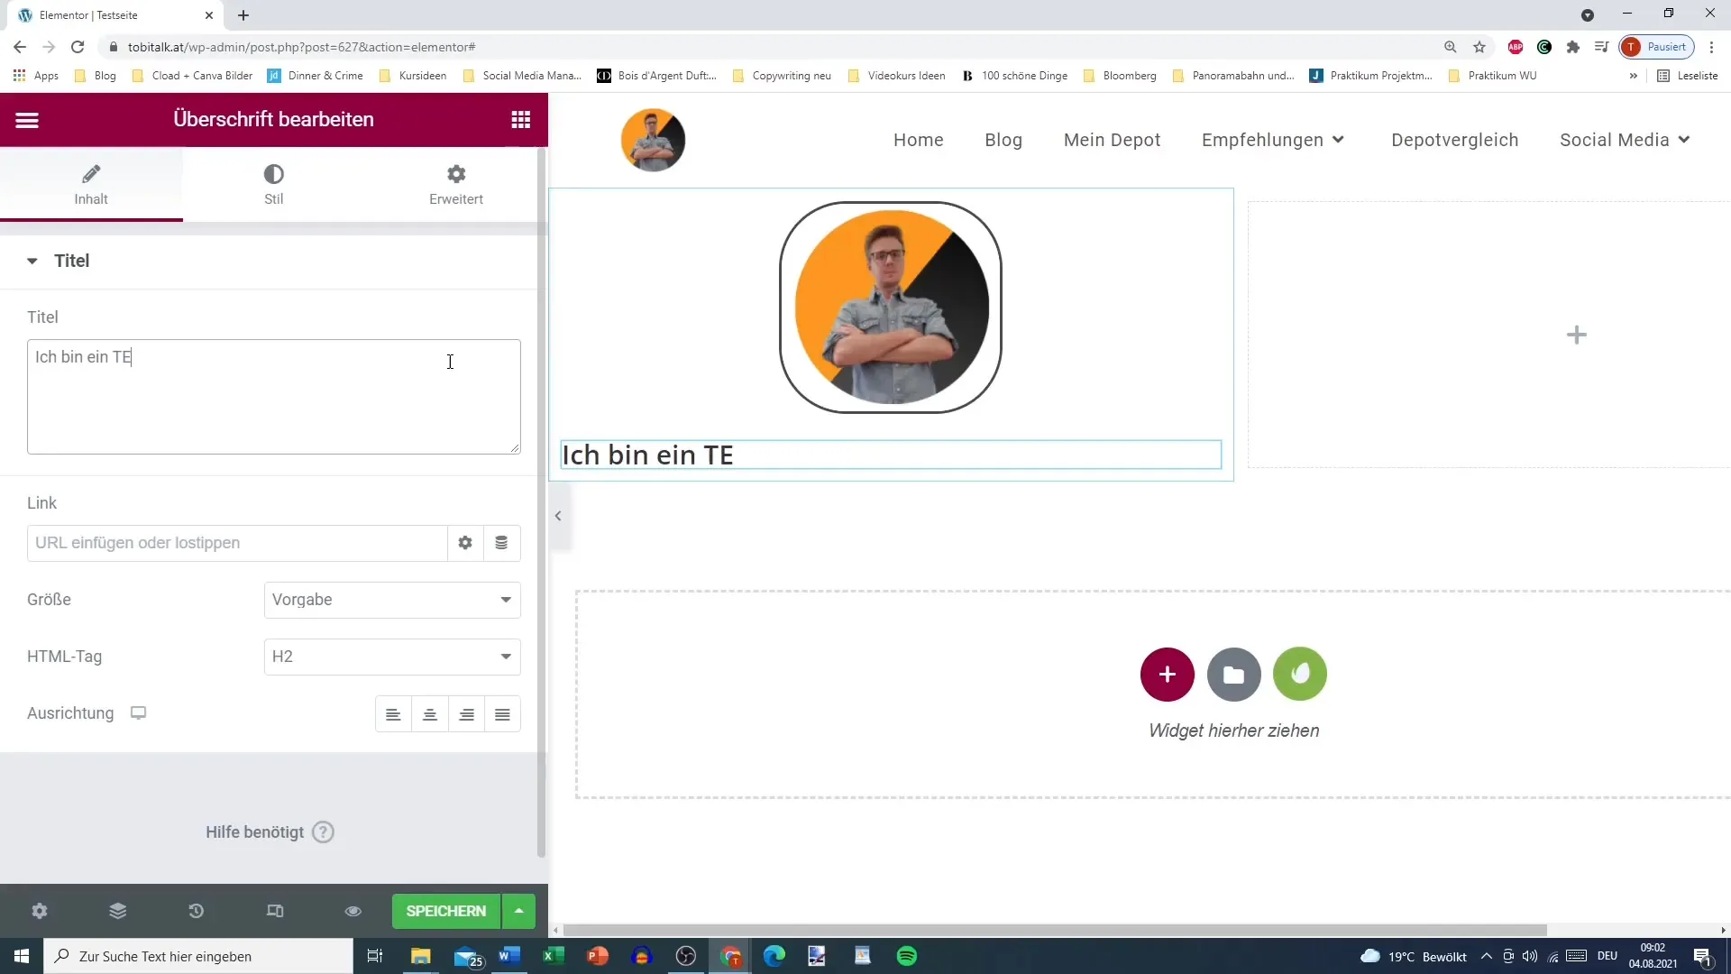1731x974 pixels.
Task: Open template library folder button
Action: pyautogui.click(x=1233, y=674)
